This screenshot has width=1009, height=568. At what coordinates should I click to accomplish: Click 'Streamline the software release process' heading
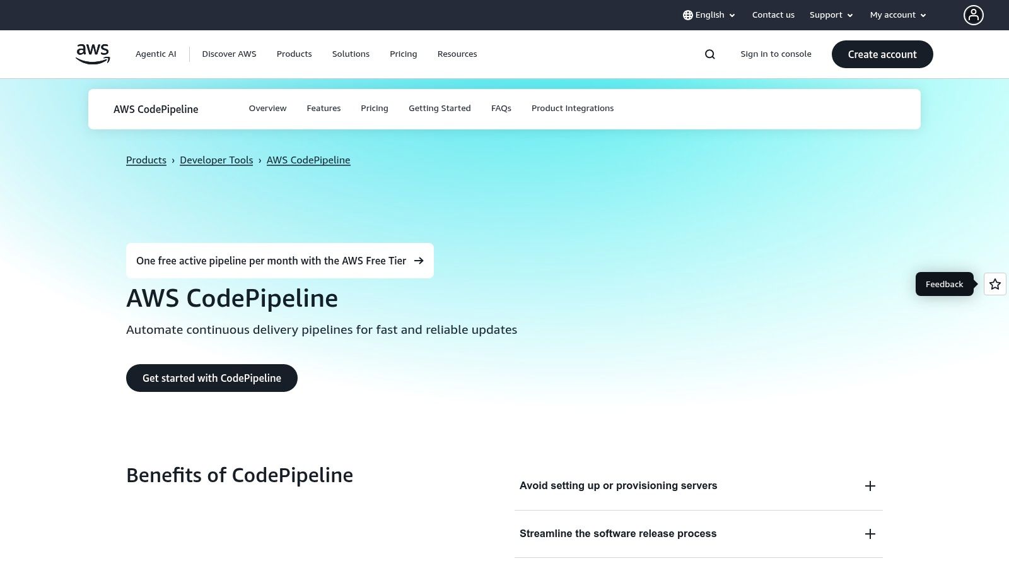click(x=618, y=534)
